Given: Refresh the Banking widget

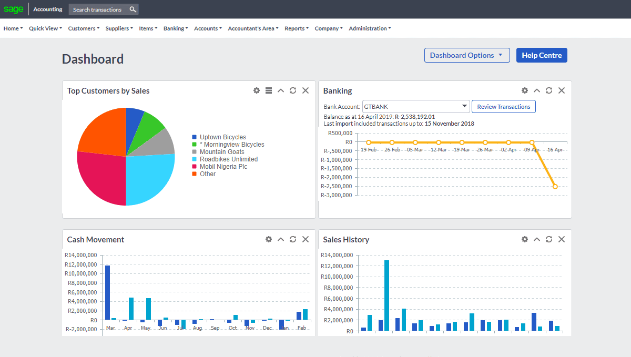Looking at the screenshot, I should 548,90.
